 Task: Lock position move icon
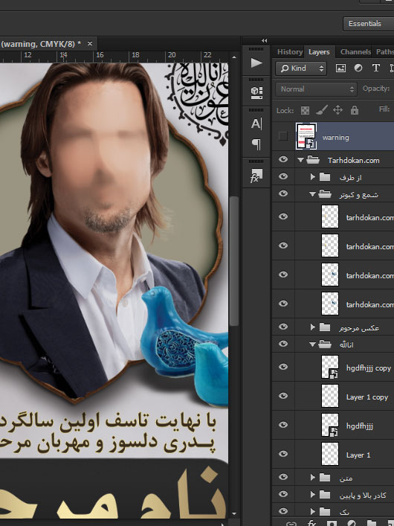click(x=338, y=110)
